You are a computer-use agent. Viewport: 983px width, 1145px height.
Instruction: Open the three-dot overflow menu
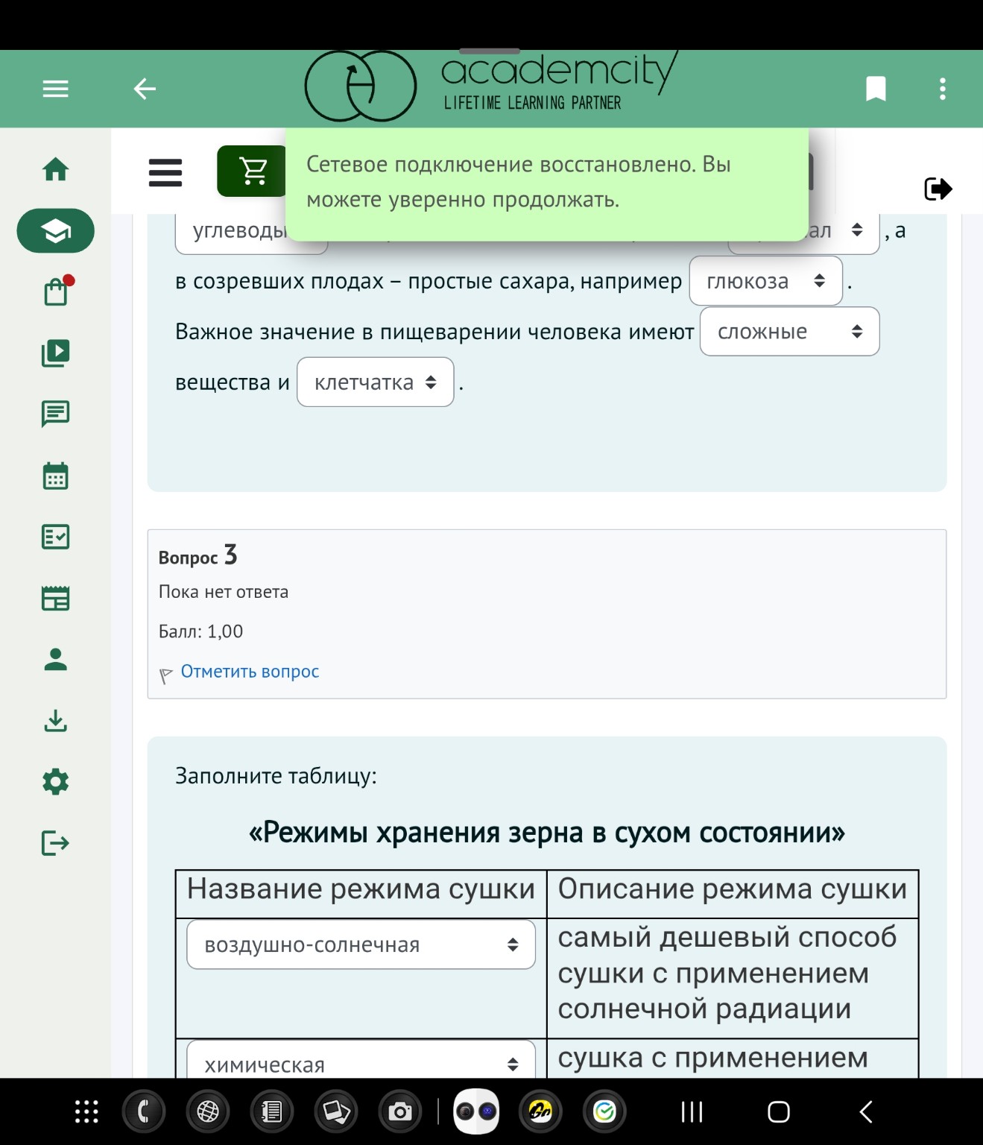(942, 89)
